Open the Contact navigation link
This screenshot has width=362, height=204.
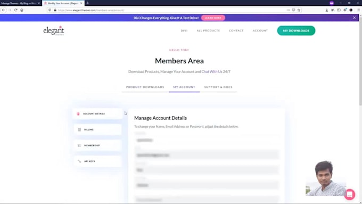tap(236, 30)
